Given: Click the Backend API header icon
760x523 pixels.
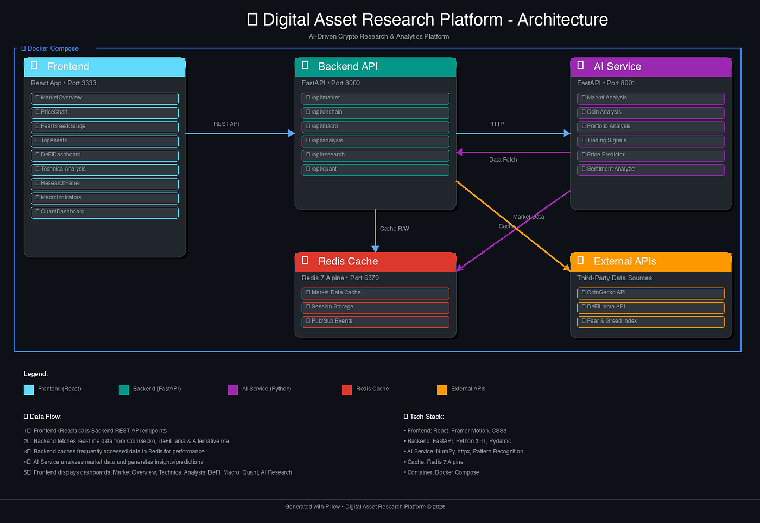Looking at the screenshot, I should point(305,66).
